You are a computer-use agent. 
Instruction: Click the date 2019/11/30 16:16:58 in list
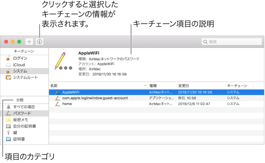click(195, 92)
